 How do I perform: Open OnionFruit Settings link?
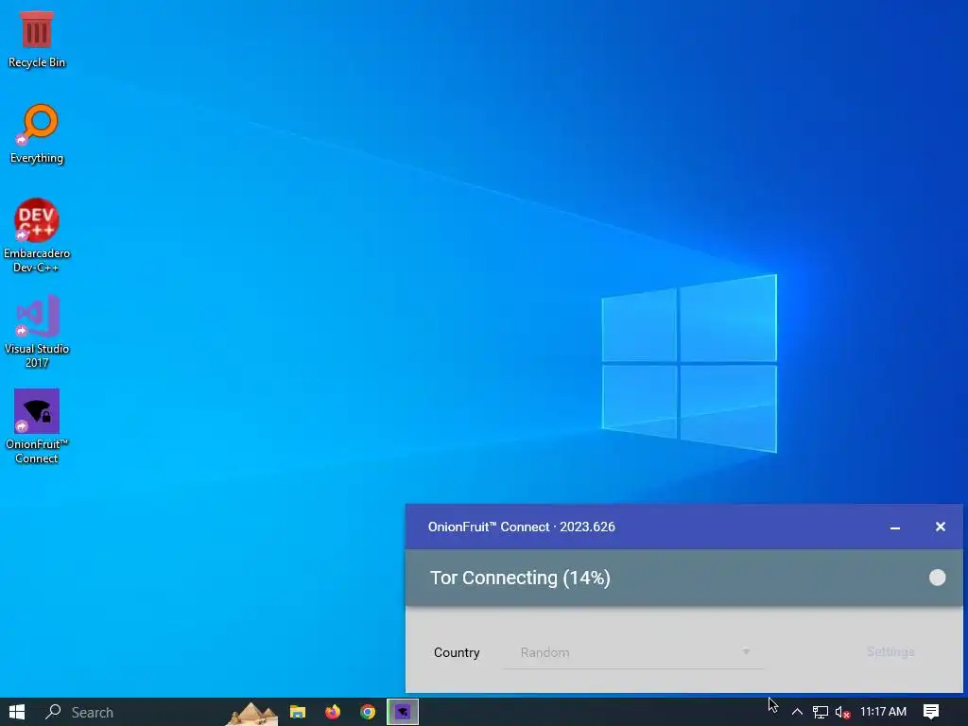click(x=890, y=652)
